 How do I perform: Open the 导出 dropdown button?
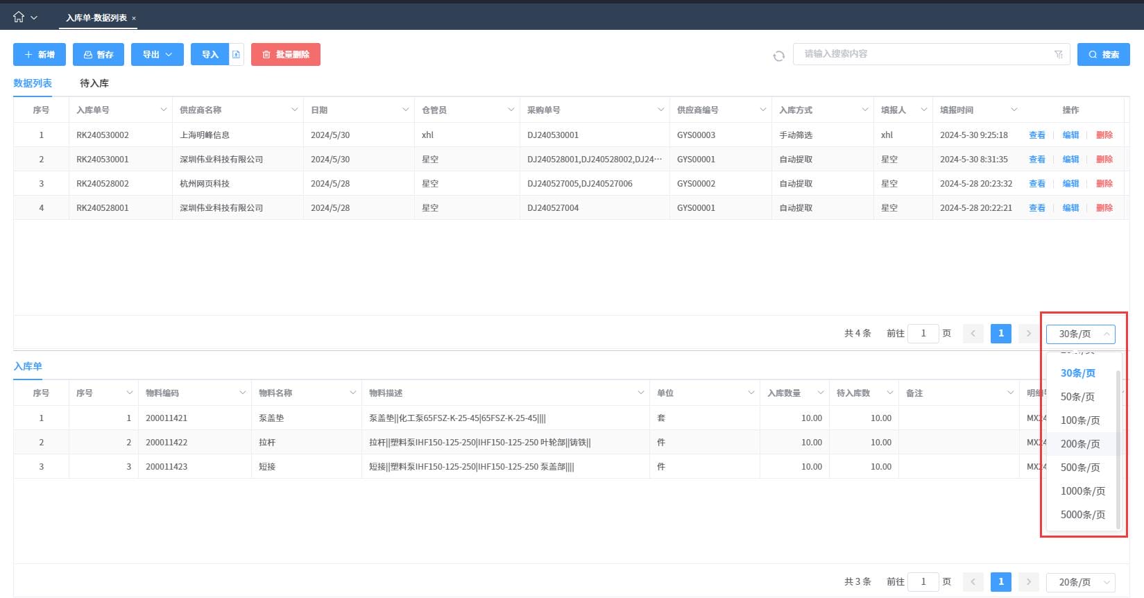pos(157,55)
